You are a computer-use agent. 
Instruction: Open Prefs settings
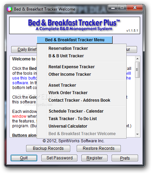click(125, 158)
